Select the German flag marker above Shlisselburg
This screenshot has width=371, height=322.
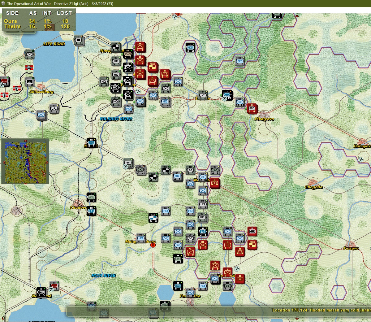coord(29,68)
